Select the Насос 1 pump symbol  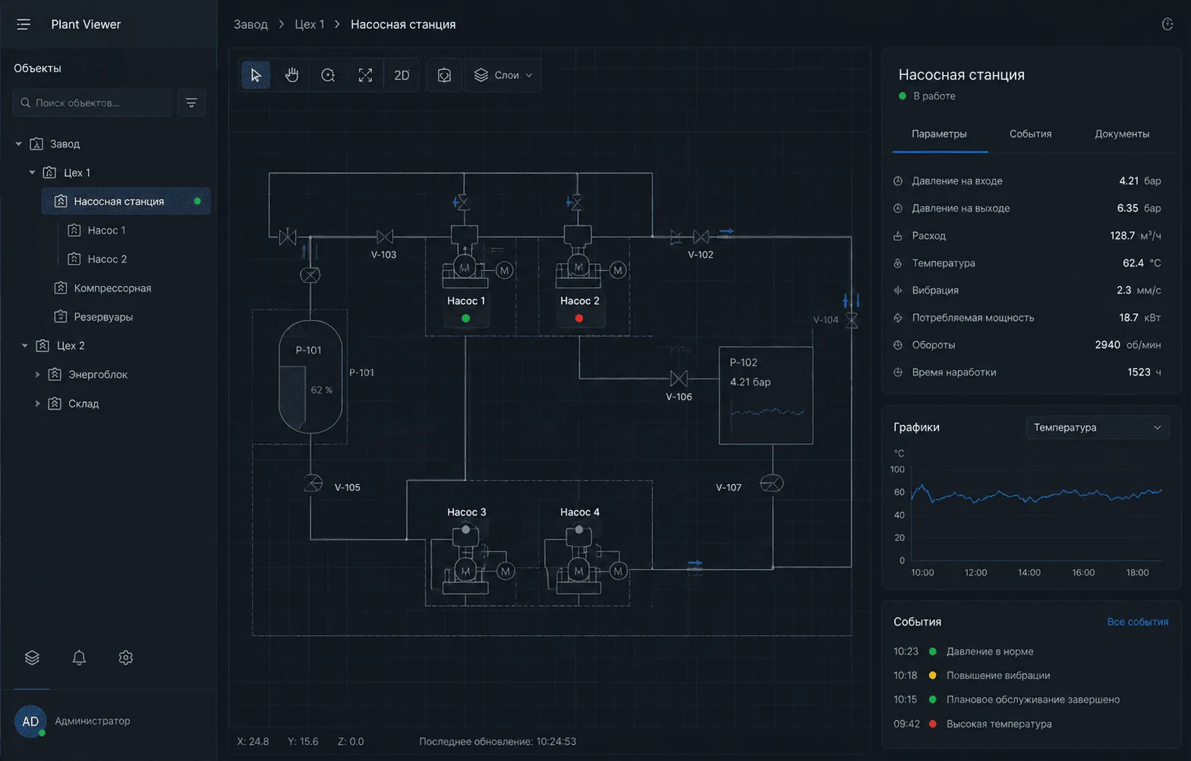[465, 267]
